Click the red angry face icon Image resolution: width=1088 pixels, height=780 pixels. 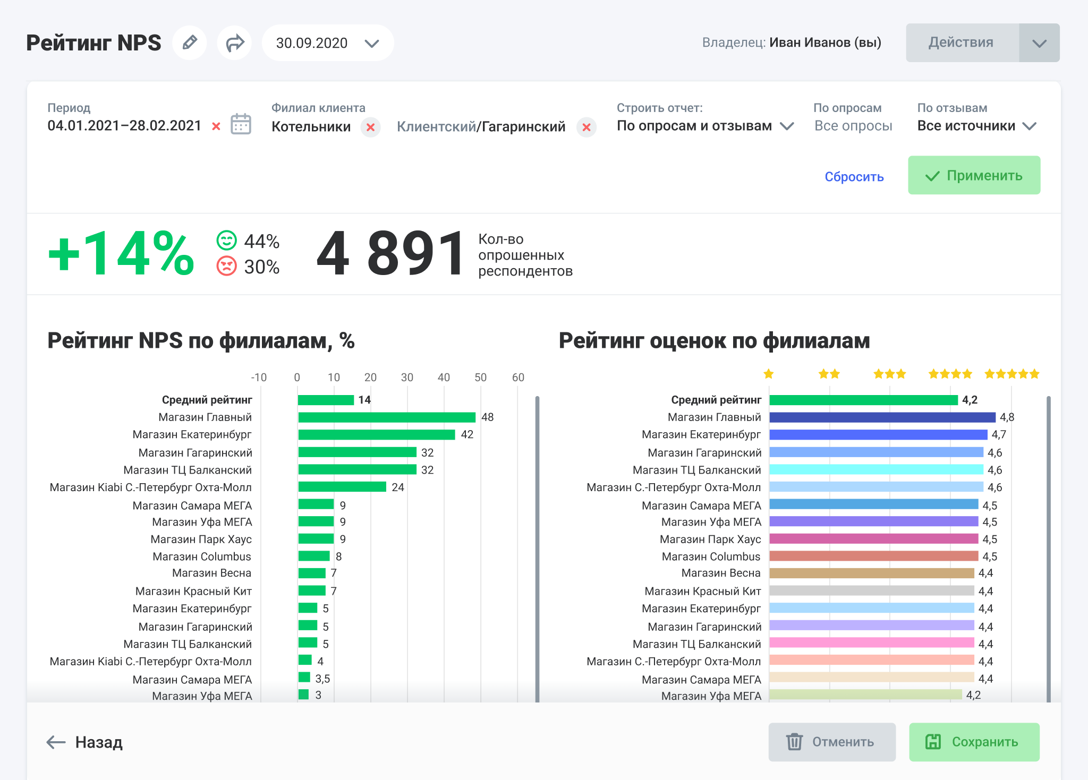coord(226,265)
